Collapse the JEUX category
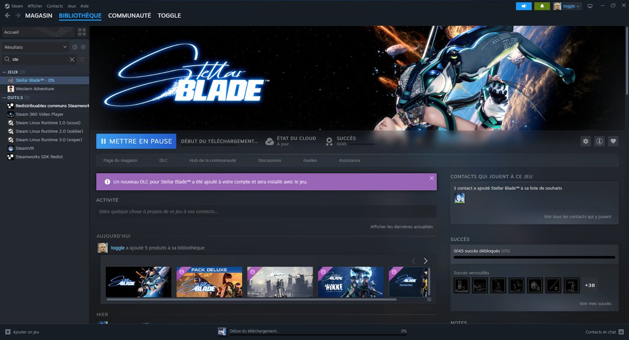The width and height of the screenshot is (629, 340). (4, 72)
